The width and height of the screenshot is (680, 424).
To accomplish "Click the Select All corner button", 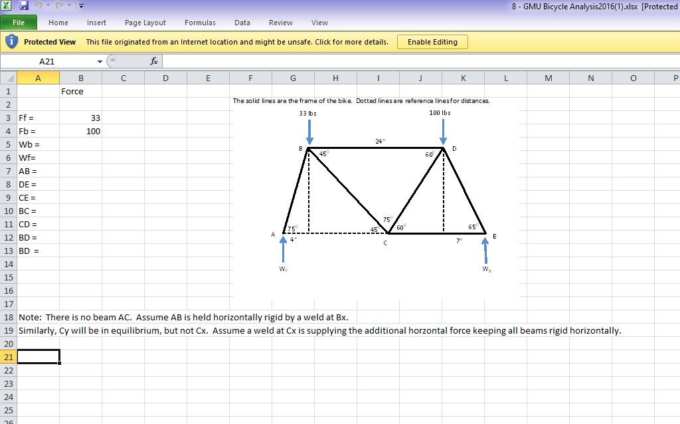I will (x=9, y=78).
